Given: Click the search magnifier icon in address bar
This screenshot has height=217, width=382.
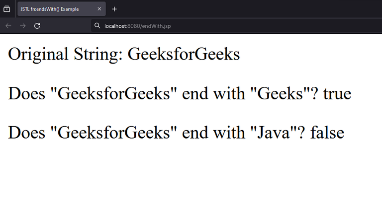Looking at the screenshot, I should pyautogui.click(x=97, y=25).
